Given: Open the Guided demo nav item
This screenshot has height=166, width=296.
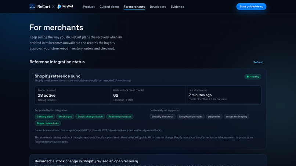Looking at the screenshot, I should [x=109, y=7].
